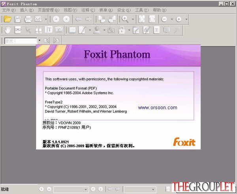Click the previous page button in the status bar
Screen dimensions: 237x194
pos(49,189)
